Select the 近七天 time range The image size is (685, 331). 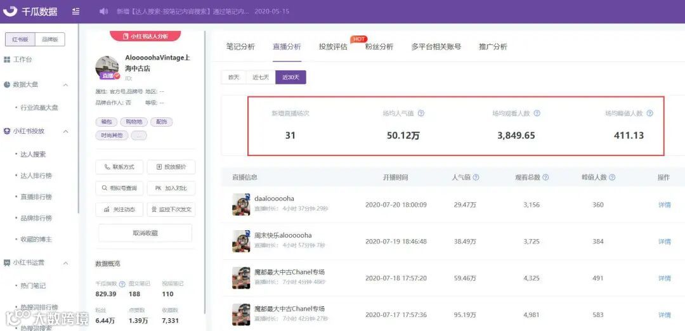click(x=261, y=77)
